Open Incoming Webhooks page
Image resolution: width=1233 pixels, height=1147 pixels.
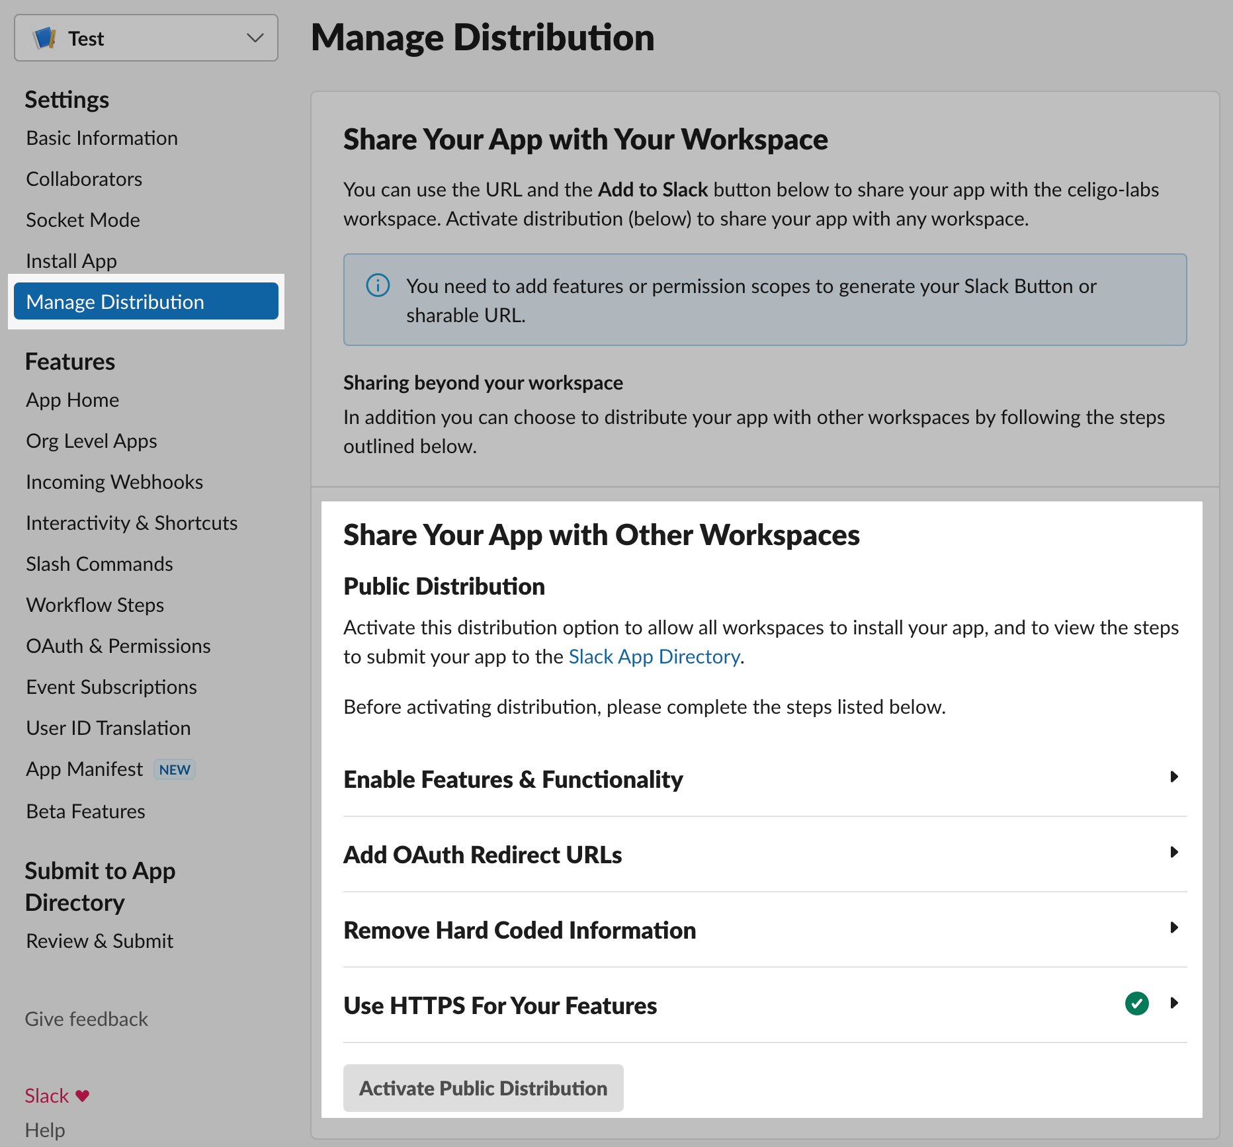(x=114, y=482)
